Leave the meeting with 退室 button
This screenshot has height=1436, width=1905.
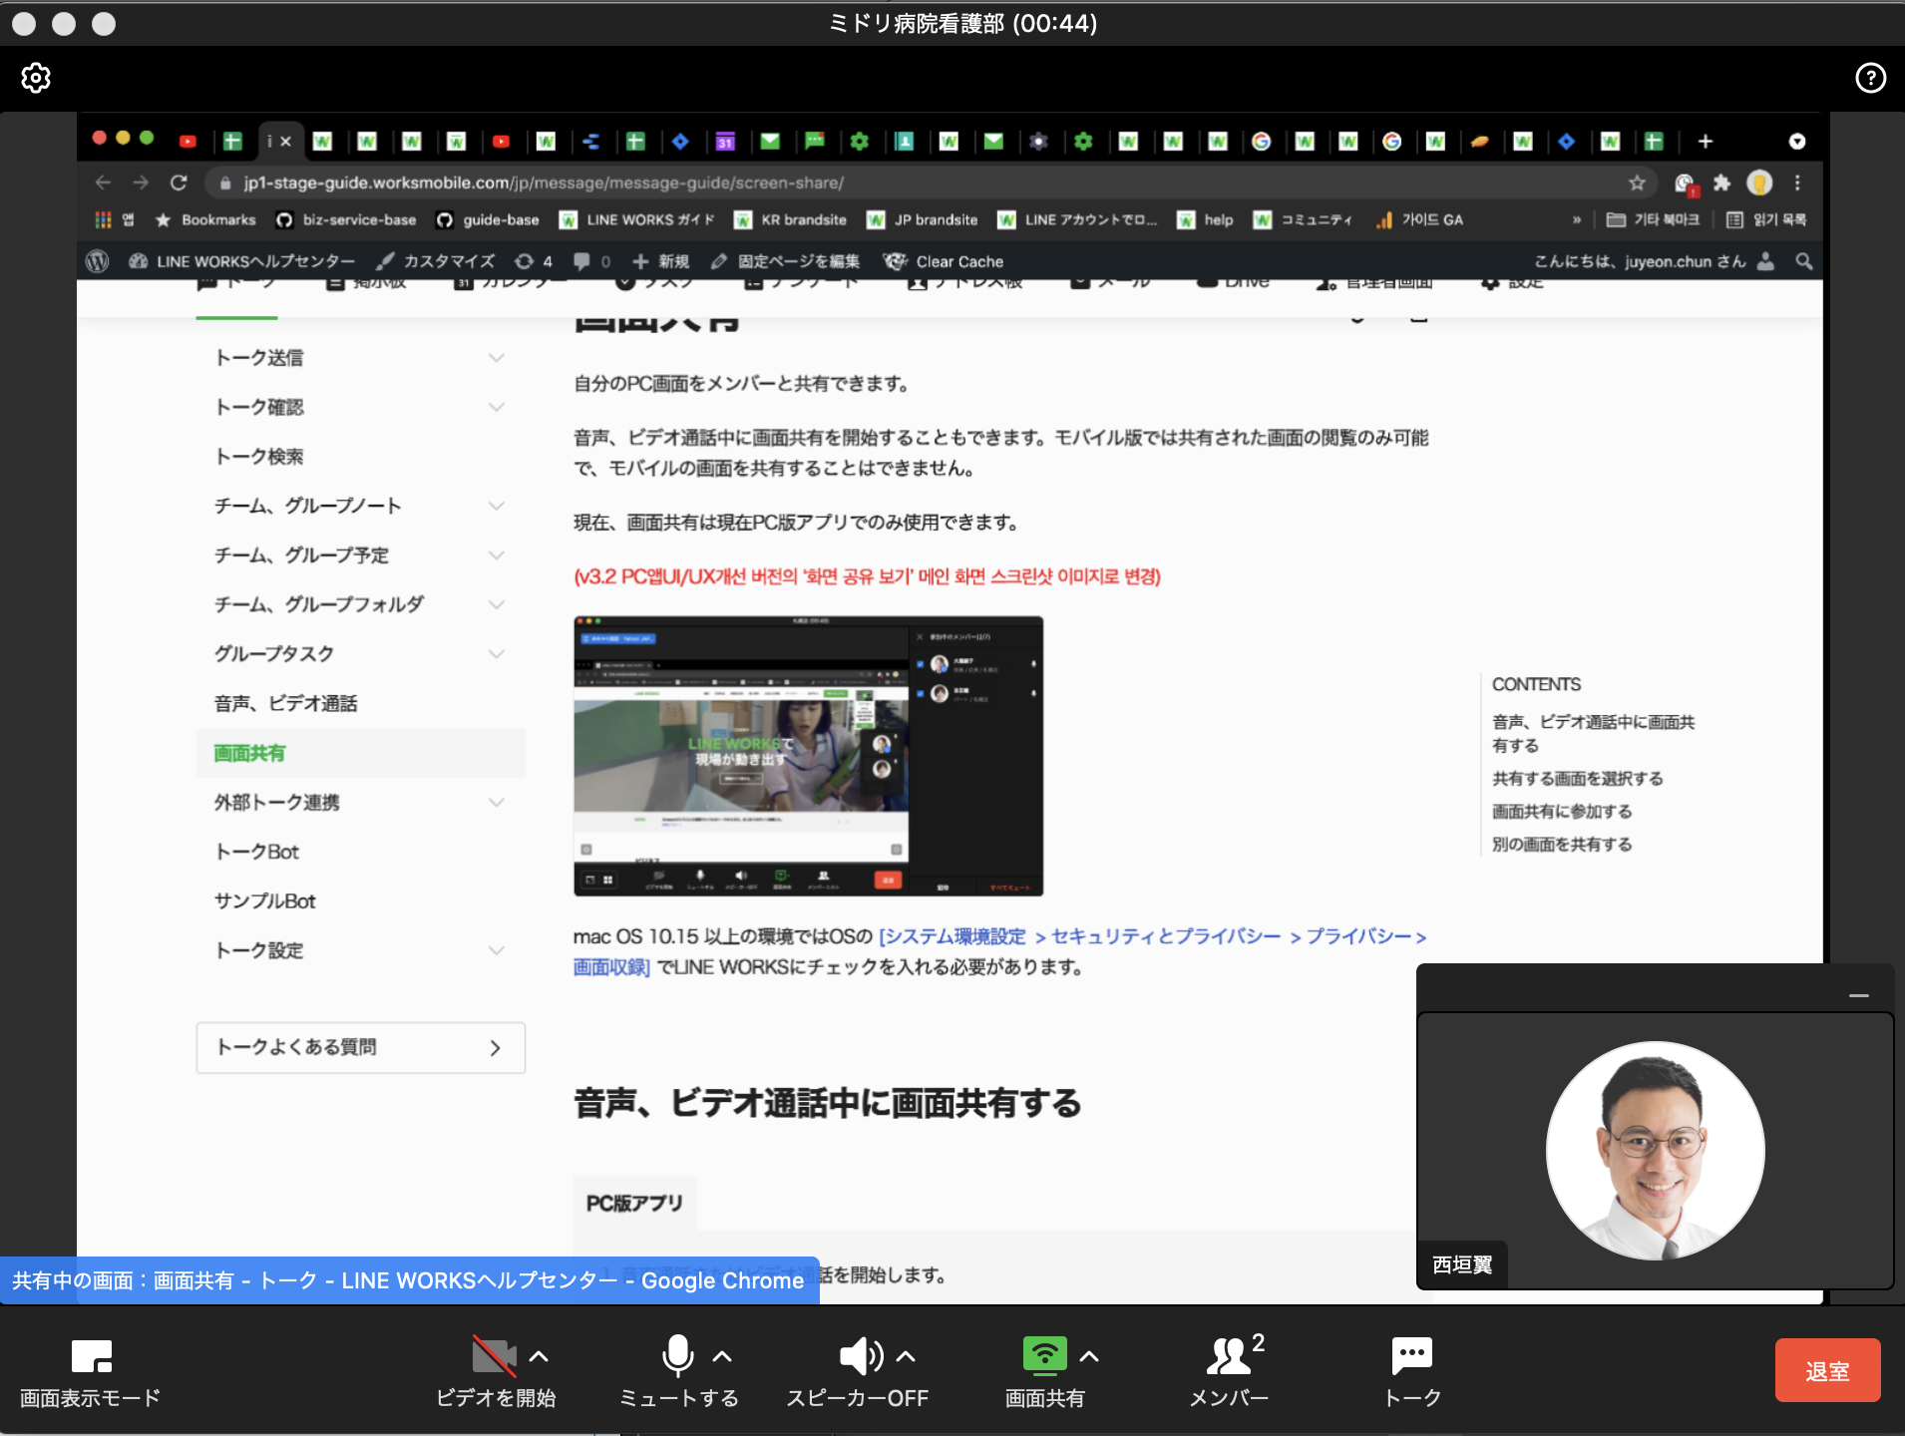click(x=1827, y=1371)
